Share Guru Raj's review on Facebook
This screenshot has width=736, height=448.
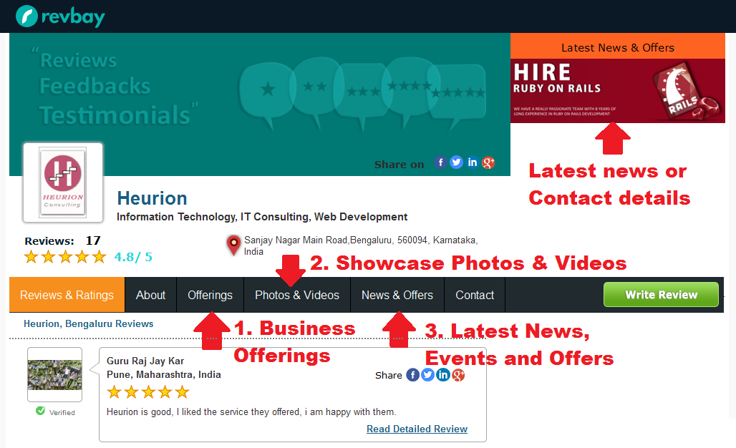tap(412, 375)
